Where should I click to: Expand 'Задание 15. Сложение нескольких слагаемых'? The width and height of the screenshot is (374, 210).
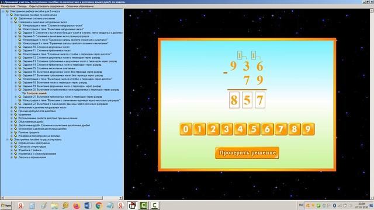16,68
